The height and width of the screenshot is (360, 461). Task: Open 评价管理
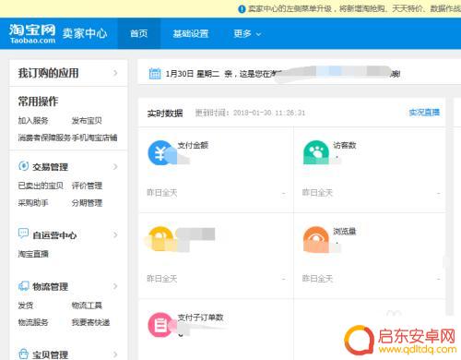[87, 186]
